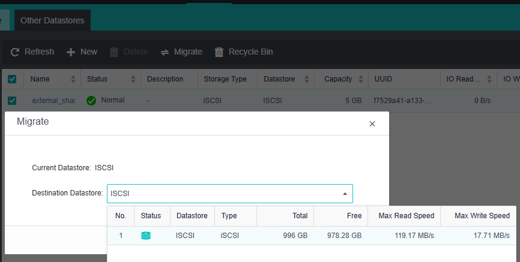Expand the Destination Datastore dropdown arrow

coord(345,194)
